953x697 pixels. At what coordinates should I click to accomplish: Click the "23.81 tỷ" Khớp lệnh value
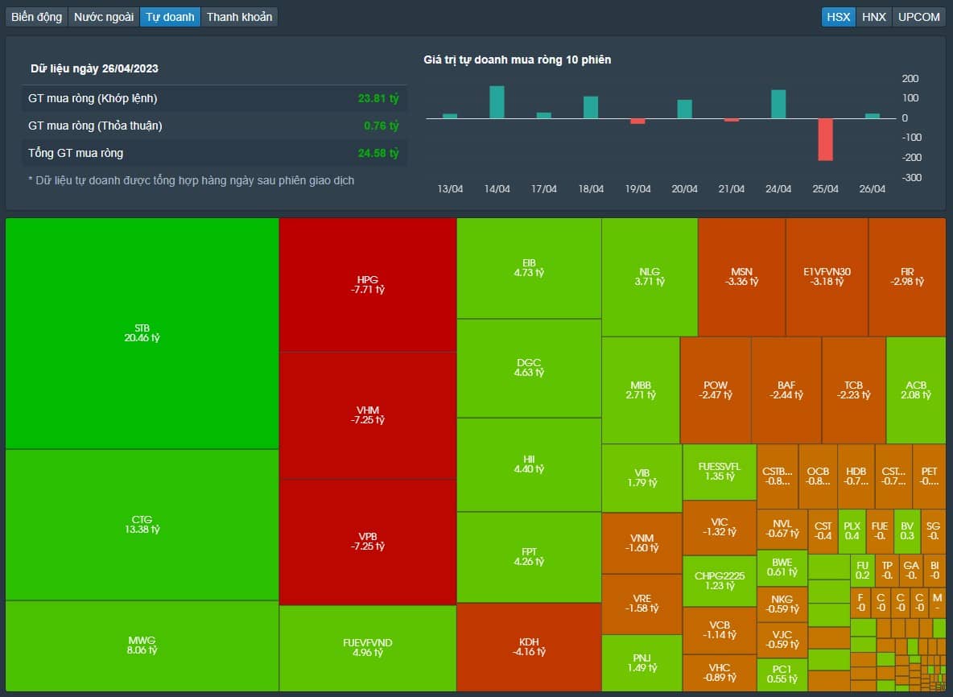point(378,98)
